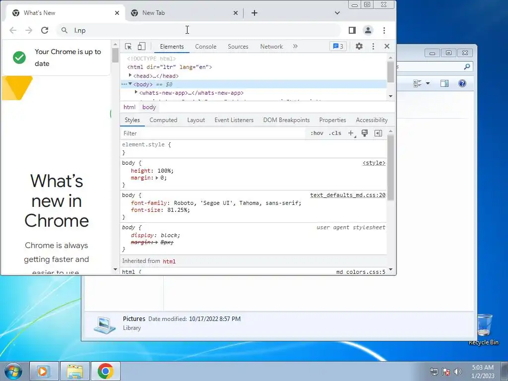The height and width of the screenshot is (381, 508).
Task: Select the html dir="ltr" DOM line
Action: 170,67
